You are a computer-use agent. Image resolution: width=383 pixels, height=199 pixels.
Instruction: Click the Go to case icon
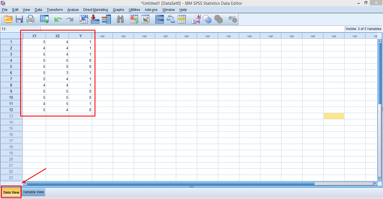[84, 19]
